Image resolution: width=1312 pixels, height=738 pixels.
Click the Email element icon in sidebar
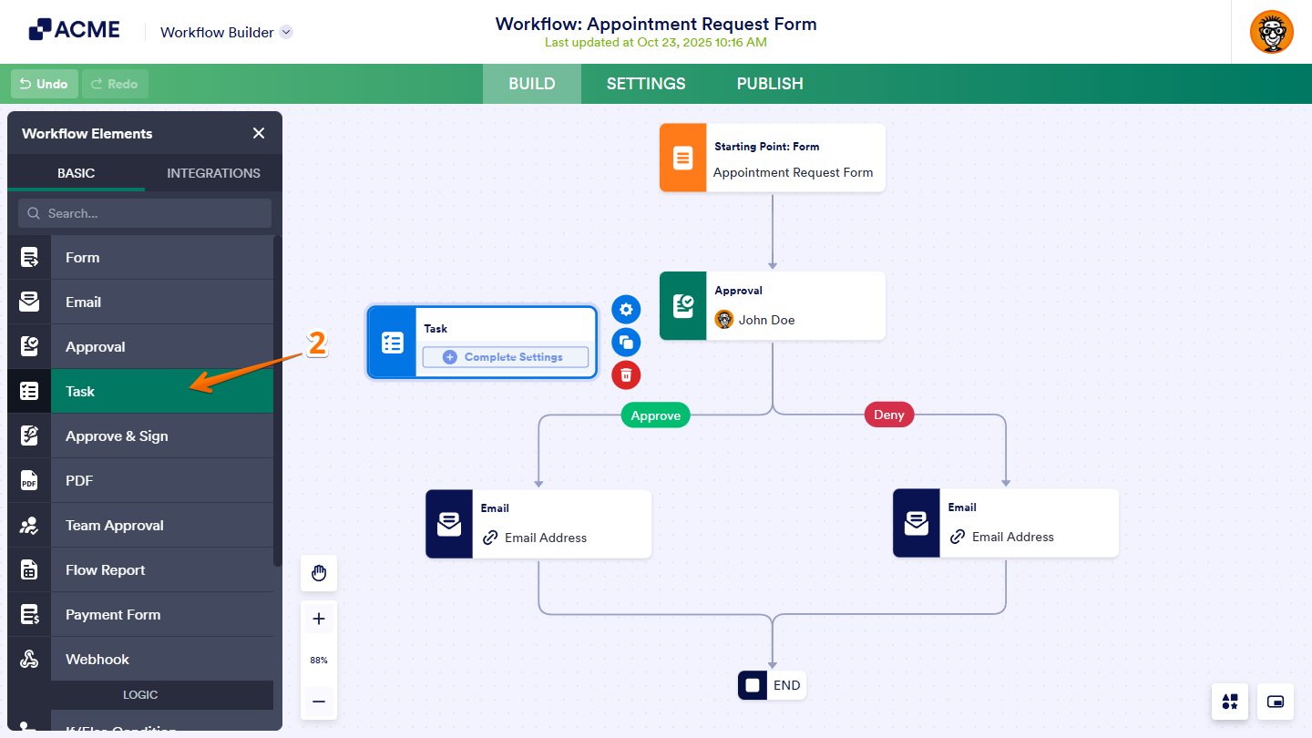pyautogui.click(x=29, y=302)
